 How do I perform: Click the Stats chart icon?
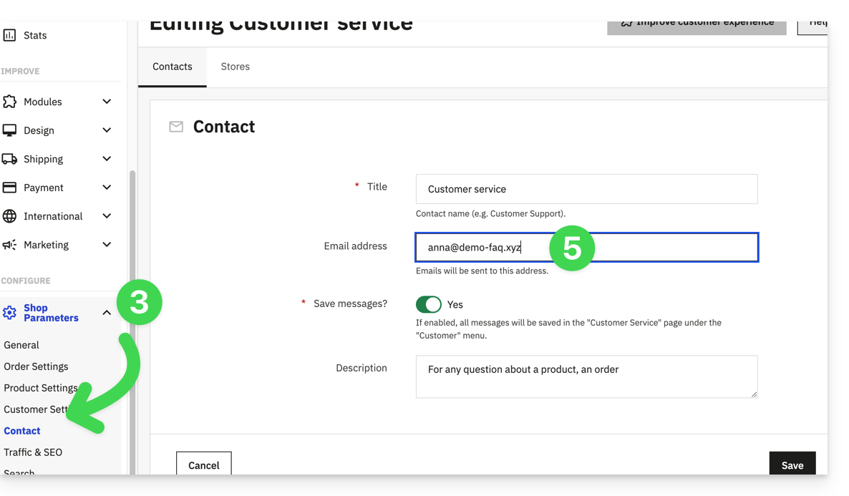click(9, 35)
